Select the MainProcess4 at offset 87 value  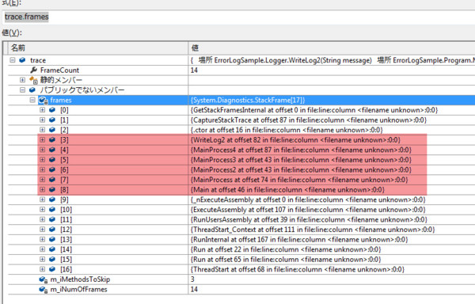pyautogui.click(x=301, y=150)
